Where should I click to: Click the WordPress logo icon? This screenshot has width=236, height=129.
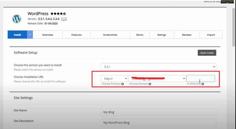[x=17, y=19]
